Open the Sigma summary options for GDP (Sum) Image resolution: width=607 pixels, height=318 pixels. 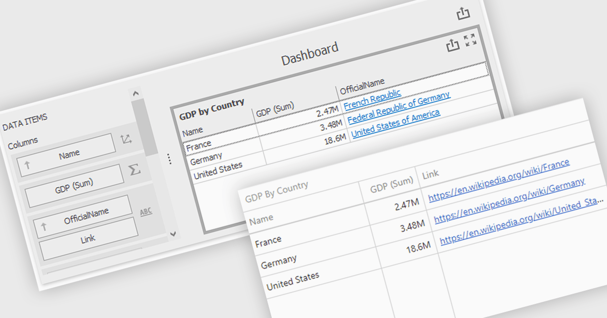click(134, 169)
